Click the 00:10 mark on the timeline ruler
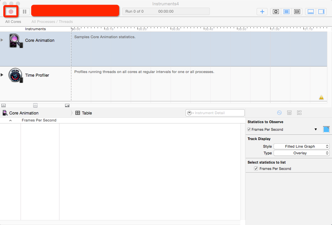This screenshot has width=332, height=225. 109,29
